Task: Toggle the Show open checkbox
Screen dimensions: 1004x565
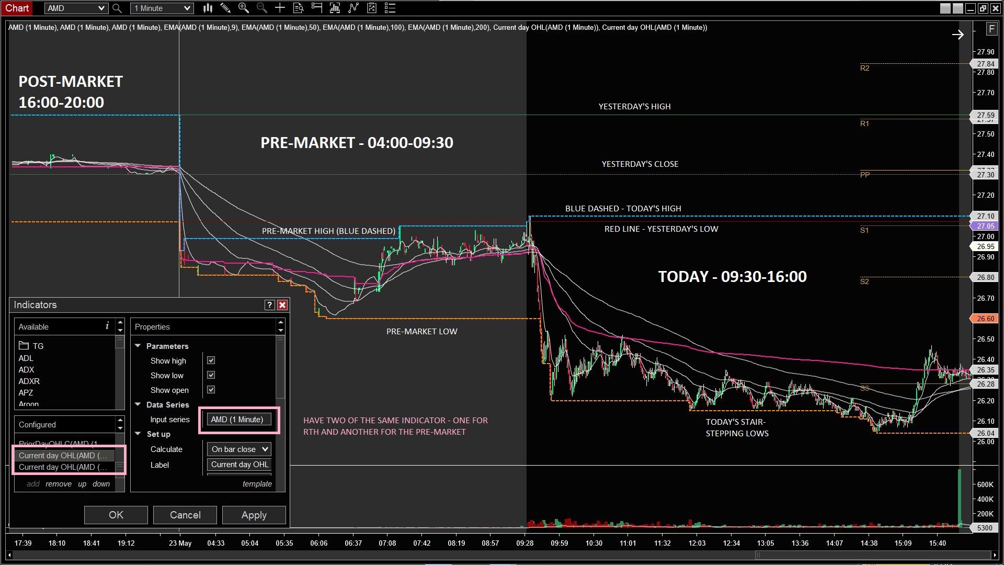Action: pos(211,390)
